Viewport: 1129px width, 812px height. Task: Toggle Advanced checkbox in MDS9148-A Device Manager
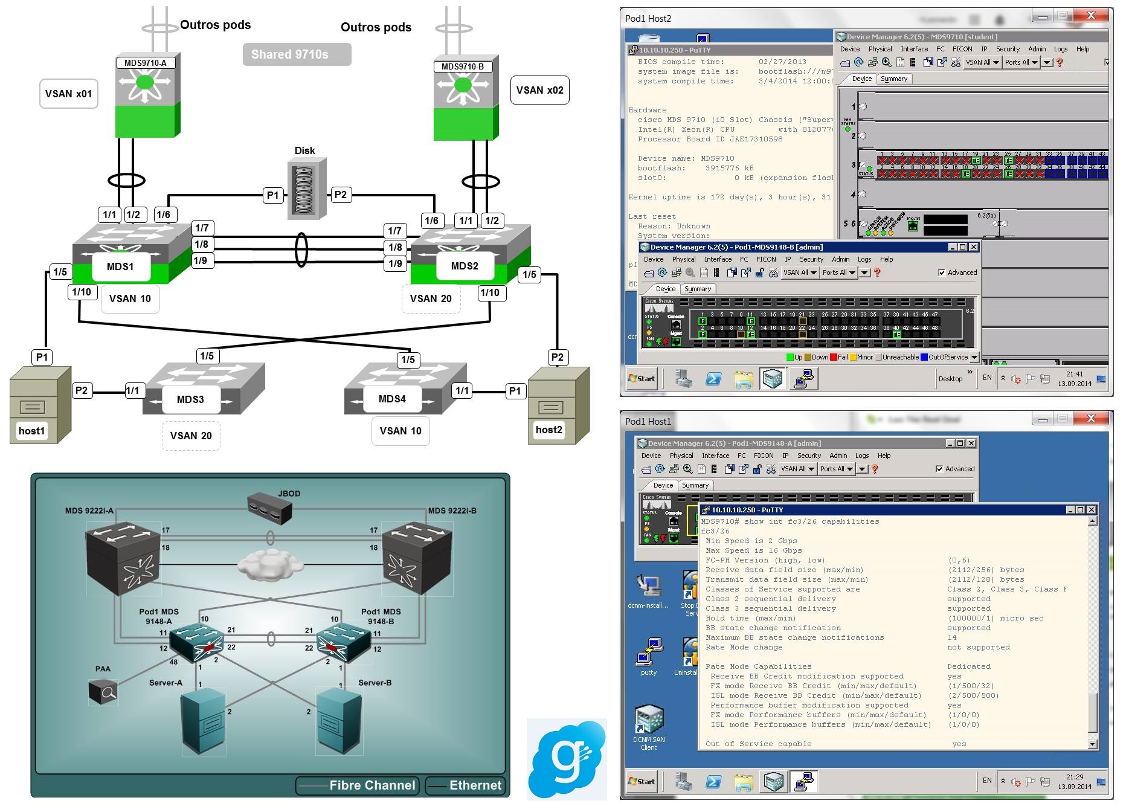tap(939, 469)
